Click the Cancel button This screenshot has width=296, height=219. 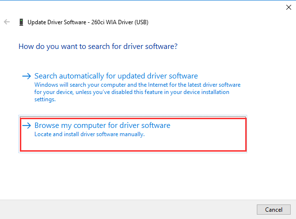coord(274,209)
